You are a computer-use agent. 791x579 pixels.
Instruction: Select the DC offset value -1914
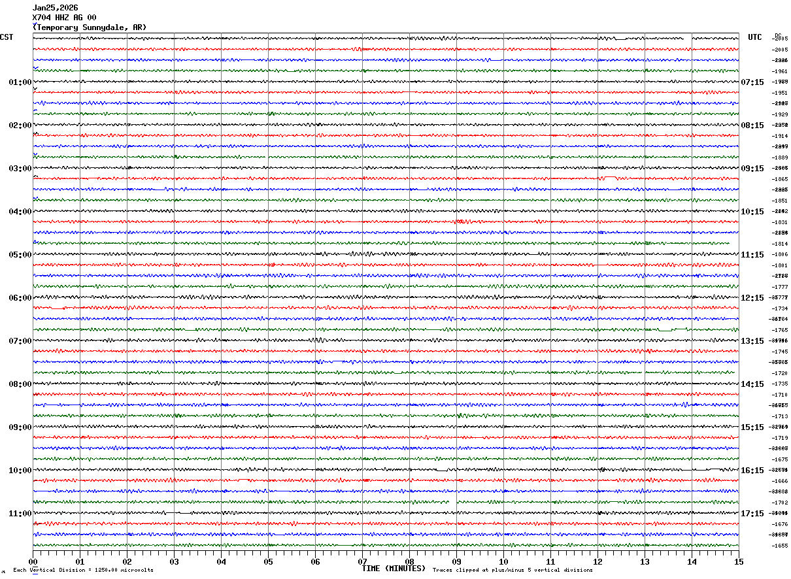780,136
